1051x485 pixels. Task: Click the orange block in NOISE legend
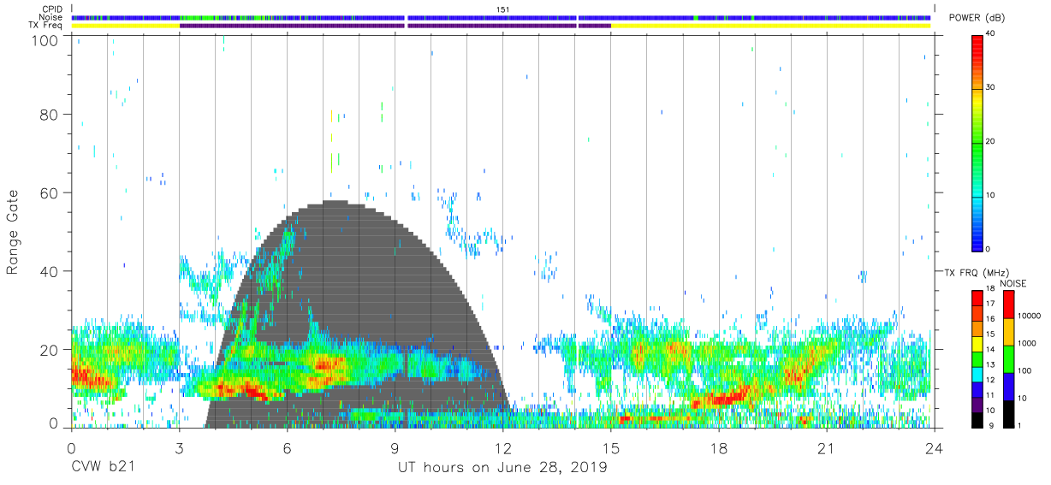point(1008,331)
